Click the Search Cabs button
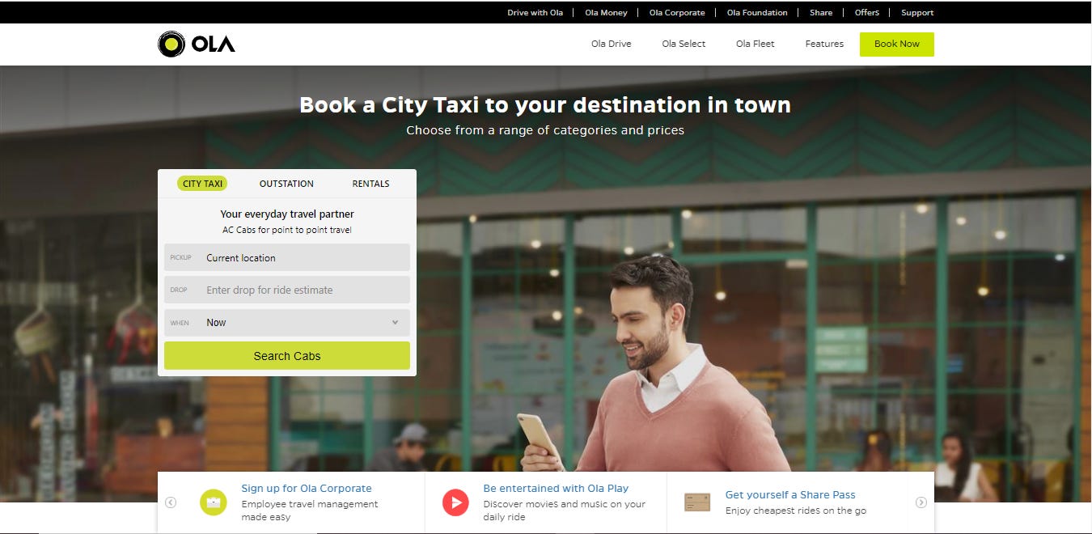1092x534 pixels. tap(287, 356)
